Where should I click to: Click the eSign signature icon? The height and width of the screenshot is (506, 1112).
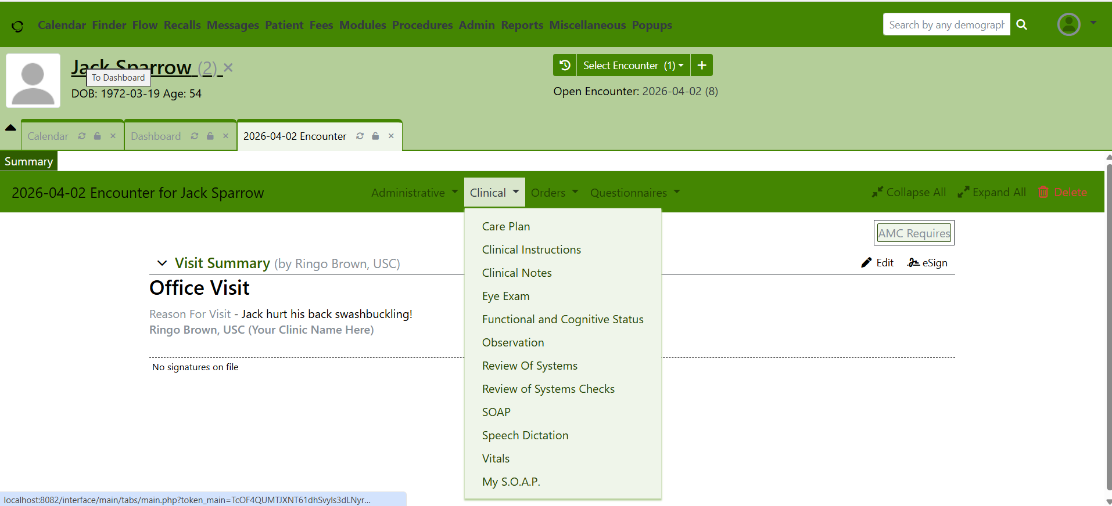click(913, 263)
